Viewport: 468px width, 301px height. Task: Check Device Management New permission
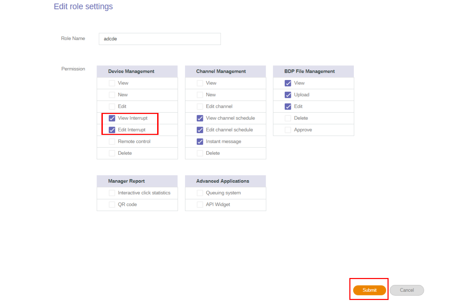112,95
